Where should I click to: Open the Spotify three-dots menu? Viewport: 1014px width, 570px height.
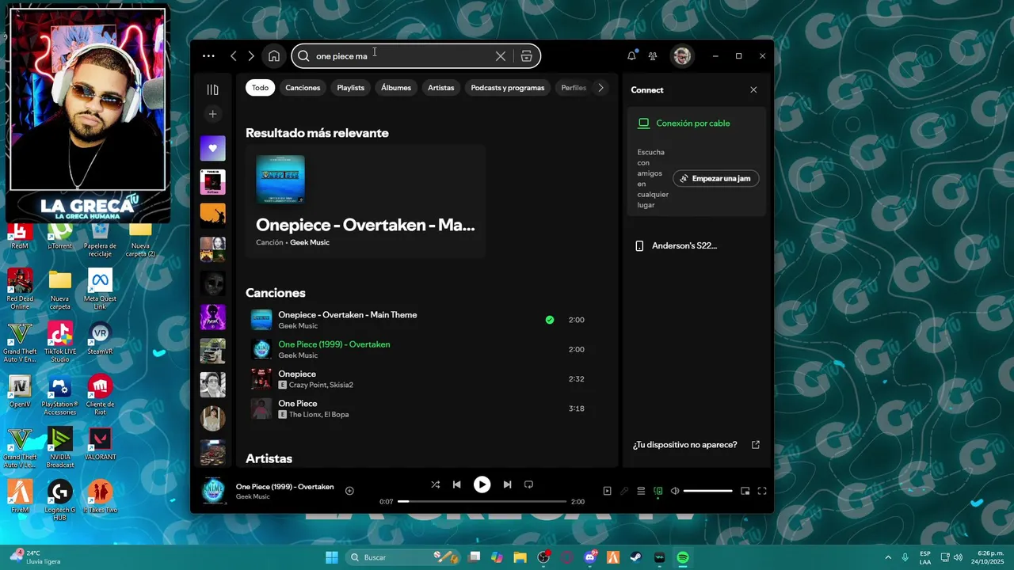208,56
